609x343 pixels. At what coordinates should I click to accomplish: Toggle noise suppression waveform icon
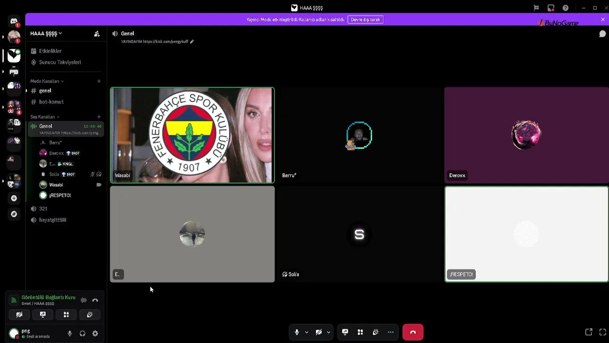84,300
